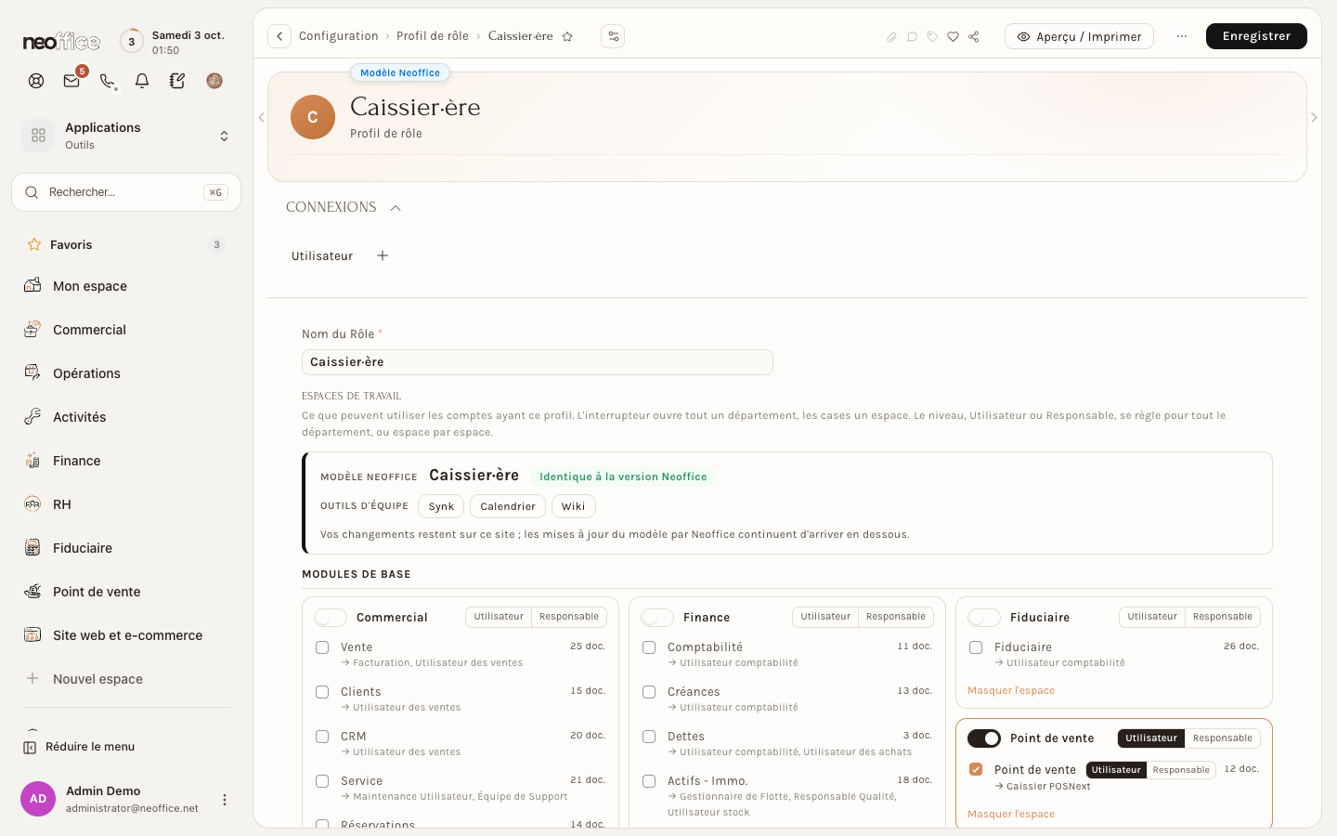Screen dimensions: 1337x836
Task: Check the Comptabilité workspace checkbox
Action: 649,647
